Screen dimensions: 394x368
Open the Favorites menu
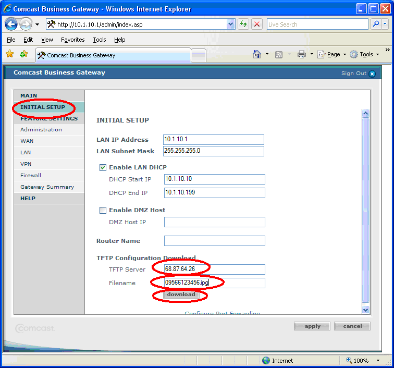click(x=72, y=40)
